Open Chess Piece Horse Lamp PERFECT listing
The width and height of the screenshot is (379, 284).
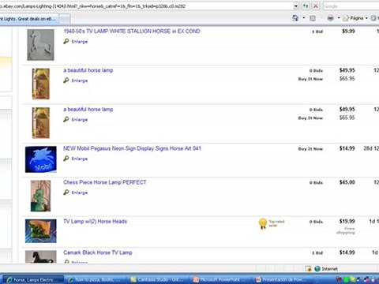point(105,182)
